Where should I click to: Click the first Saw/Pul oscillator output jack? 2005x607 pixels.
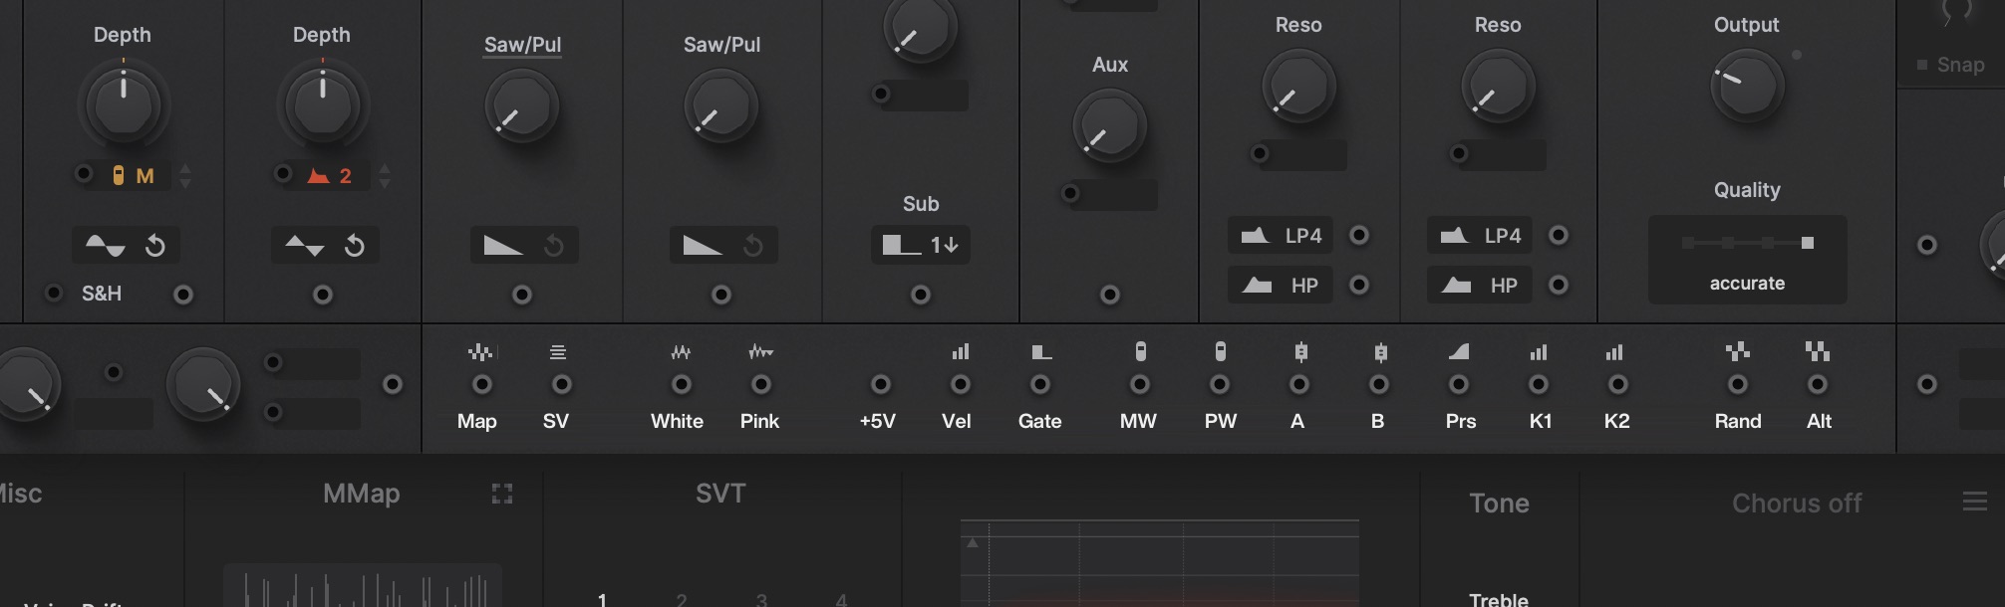point(522,295)
